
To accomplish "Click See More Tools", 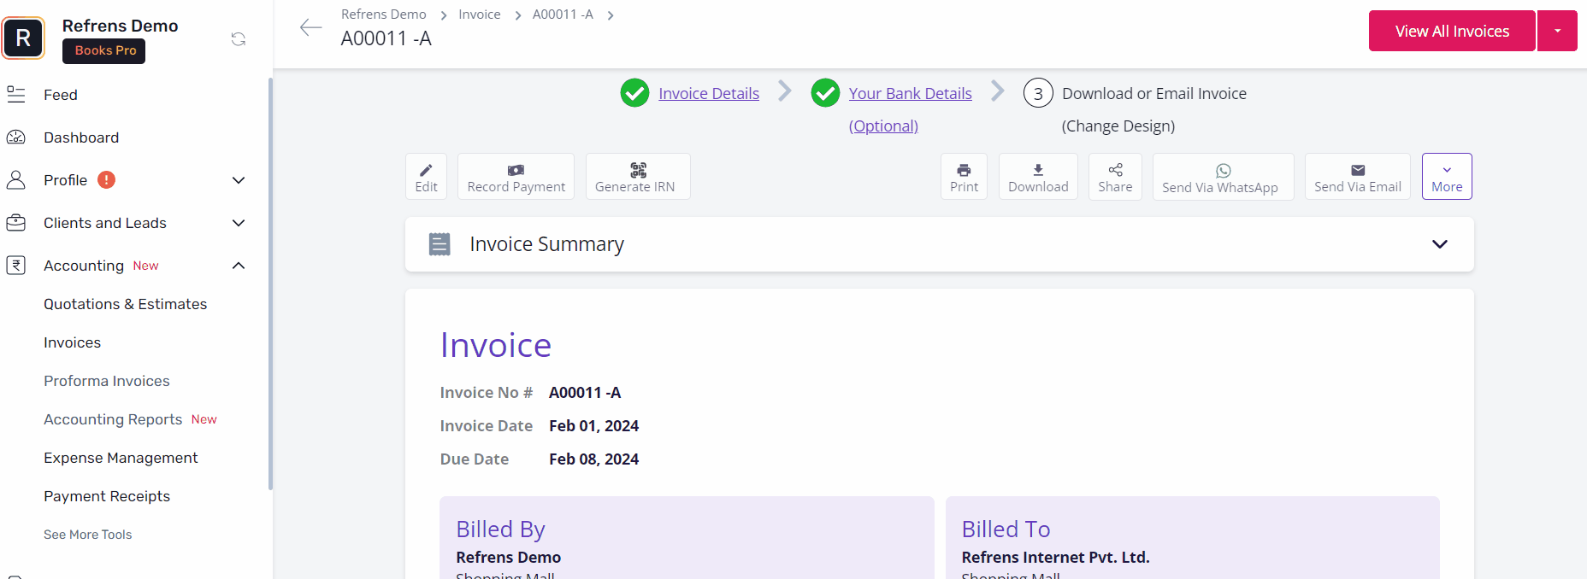I will click(88, 535).
